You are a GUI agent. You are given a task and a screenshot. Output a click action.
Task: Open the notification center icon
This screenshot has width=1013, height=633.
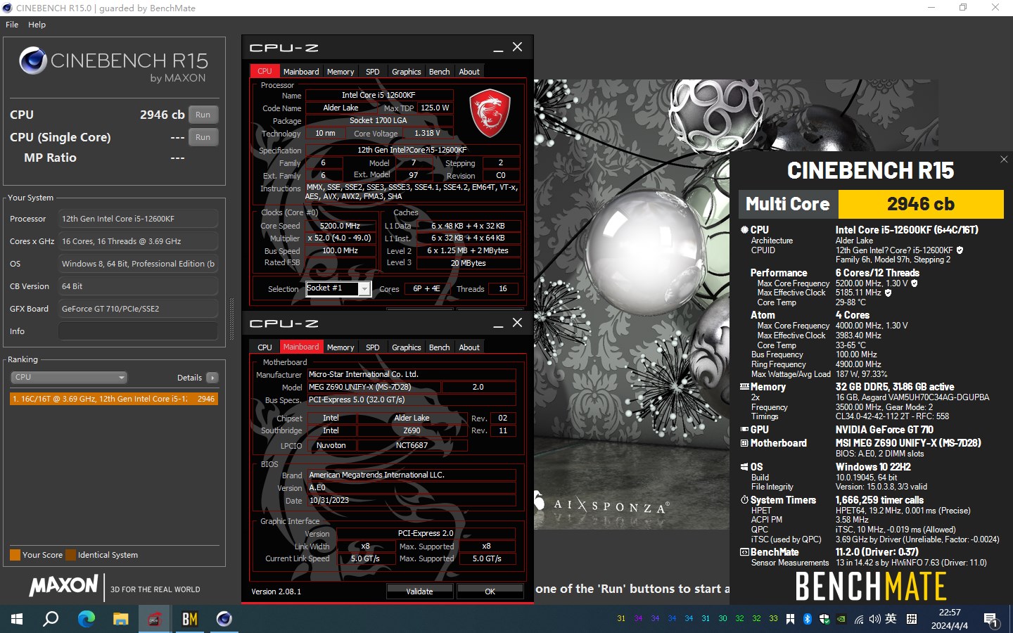(x=991, y=620)
